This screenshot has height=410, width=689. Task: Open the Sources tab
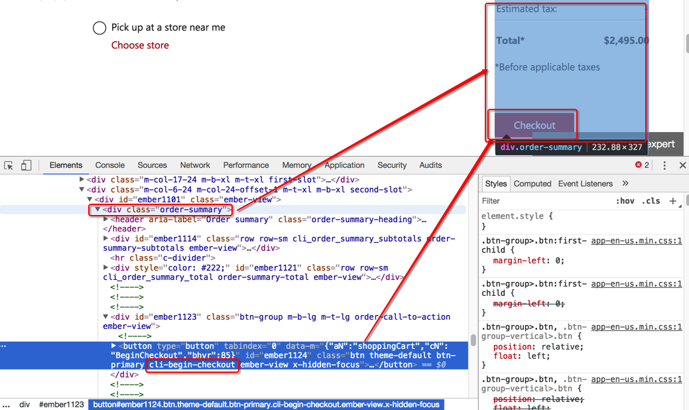point(152,165)
